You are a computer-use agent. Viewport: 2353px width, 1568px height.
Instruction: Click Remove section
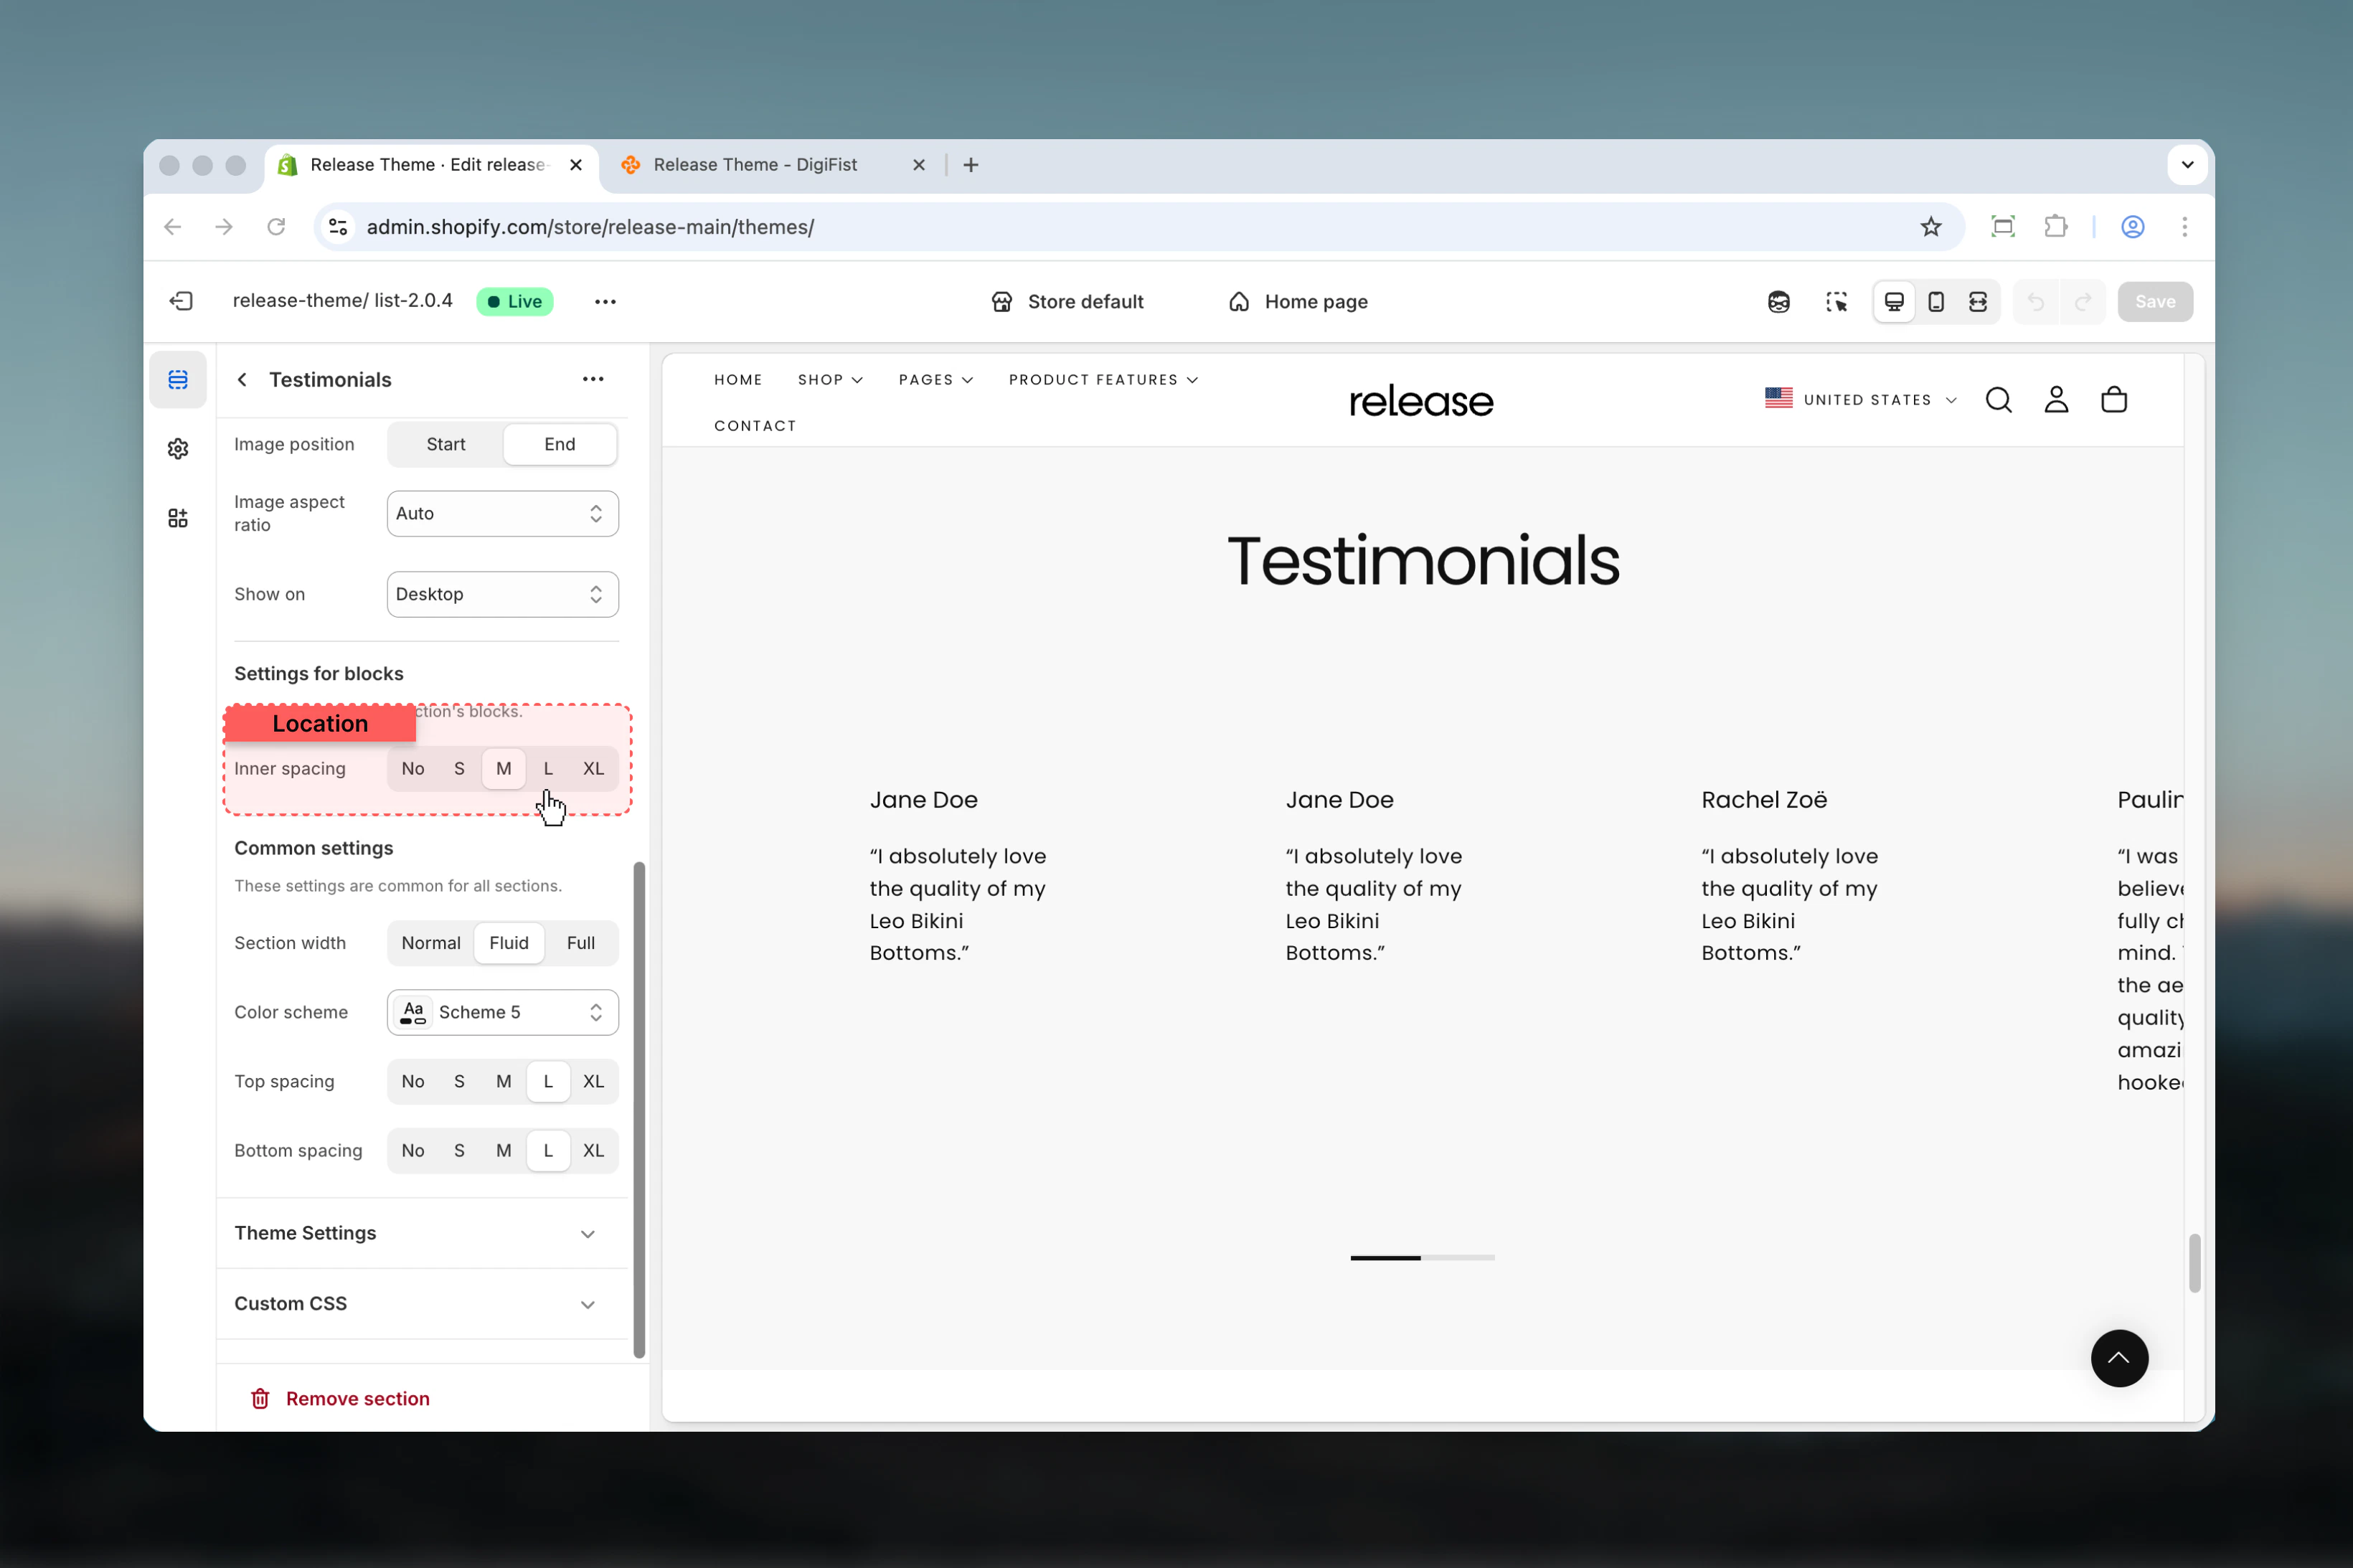pos(340,1399)
